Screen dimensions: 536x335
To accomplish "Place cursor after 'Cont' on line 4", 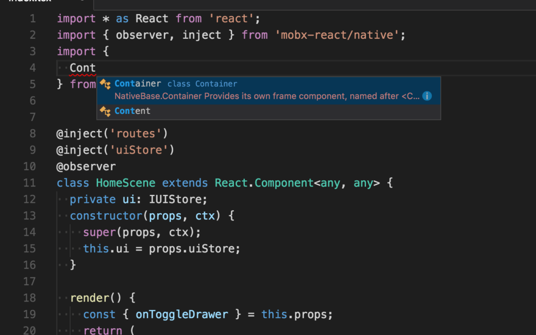I will pos(96,68).
